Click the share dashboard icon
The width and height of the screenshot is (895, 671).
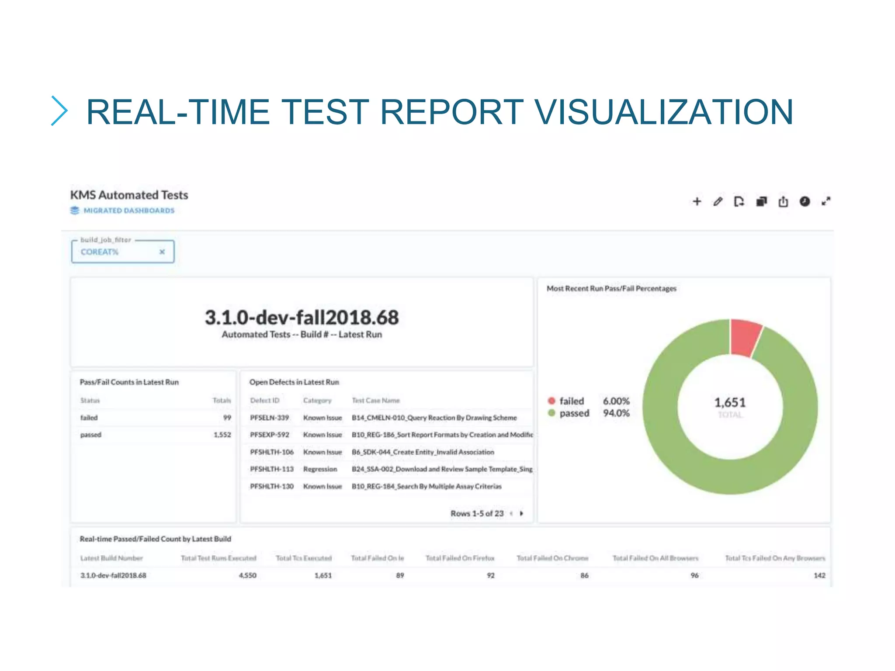pos(783,201)
